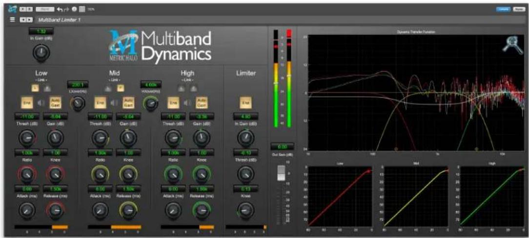Click the lit link button under Low
Screen dimensions: 529x238
coord(35,88)
